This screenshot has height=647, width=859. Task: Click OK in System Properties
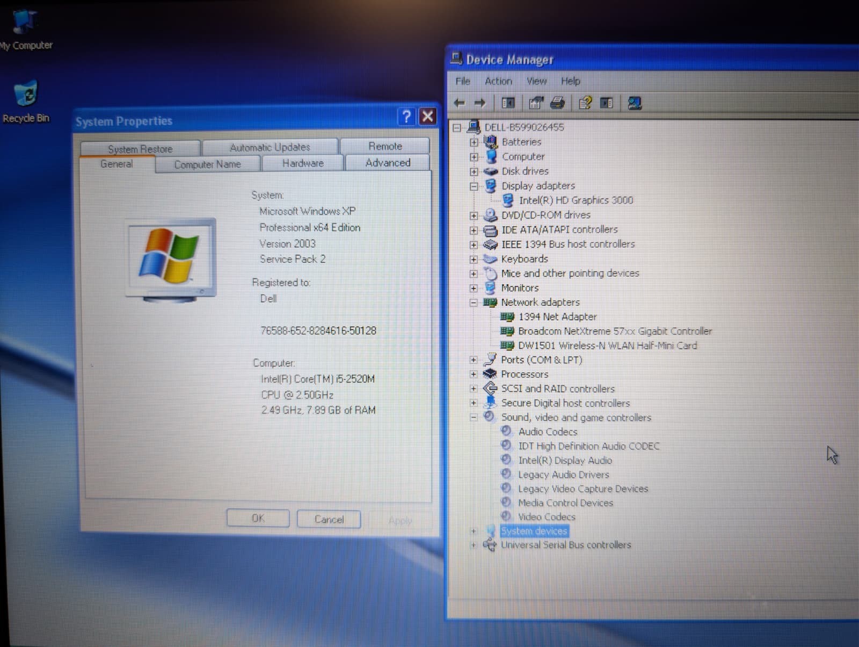tap(258, 519)
